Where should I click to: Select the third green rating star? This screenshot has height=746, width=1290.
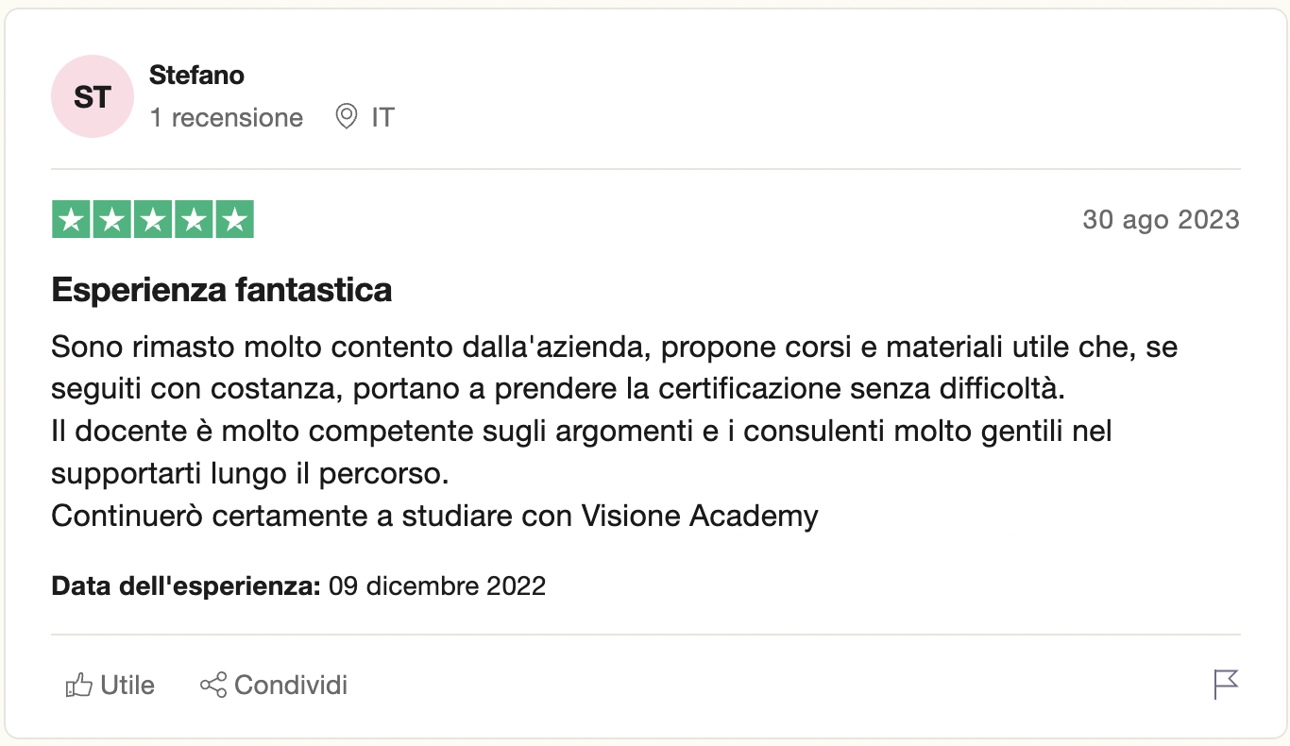point(153,220)
